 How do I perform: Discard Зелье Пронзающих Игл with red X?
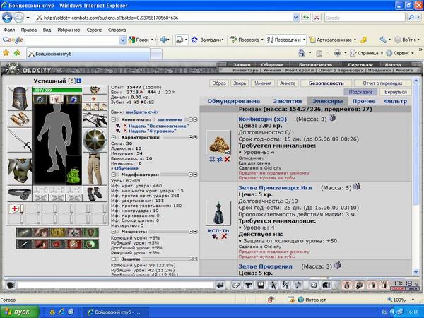(224, 236)
